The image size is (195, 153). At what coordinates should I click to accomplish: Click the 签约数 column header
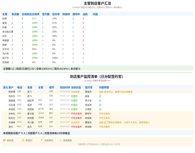[x=46, y=14]
